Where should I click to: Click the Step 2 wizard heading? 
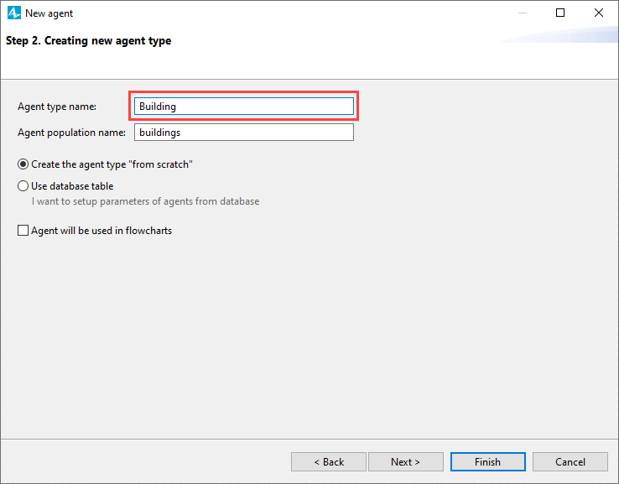[x=88, y=40]
